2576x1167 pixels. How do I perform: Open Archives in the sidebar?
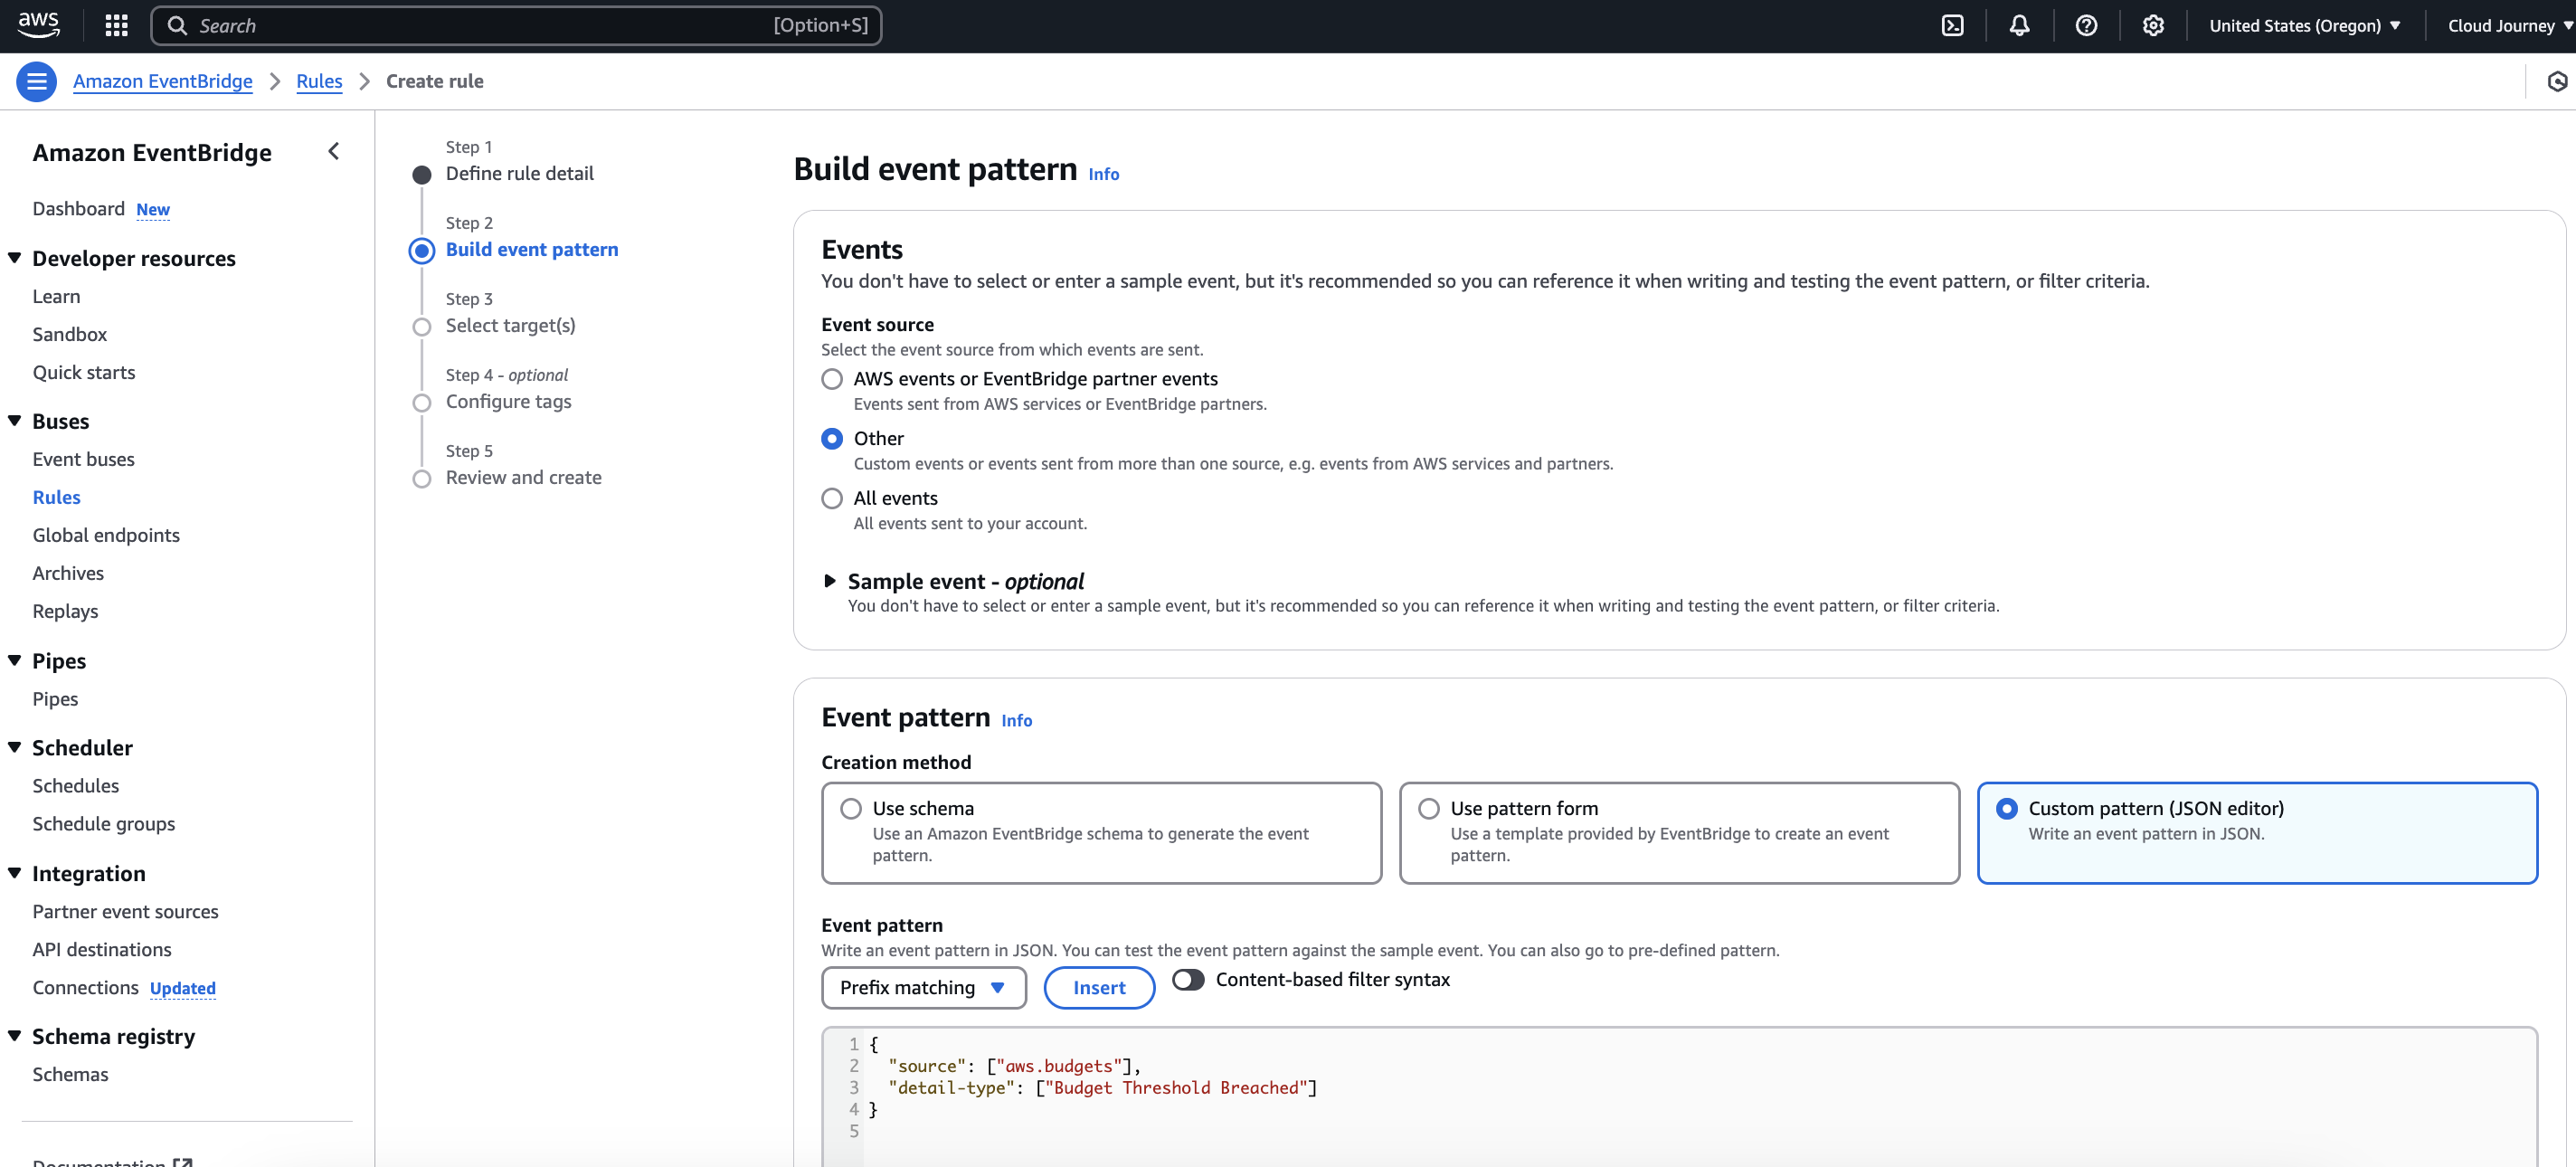[68, 574]
